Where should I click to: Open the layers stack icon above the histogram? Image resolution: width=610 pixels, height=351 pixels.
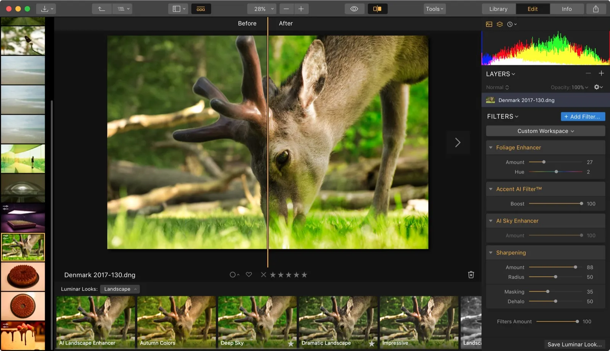click(499, 24)
